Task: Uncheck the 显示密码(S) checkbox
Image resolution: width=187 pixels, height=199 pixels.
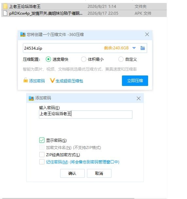Action: pos(42,140)
